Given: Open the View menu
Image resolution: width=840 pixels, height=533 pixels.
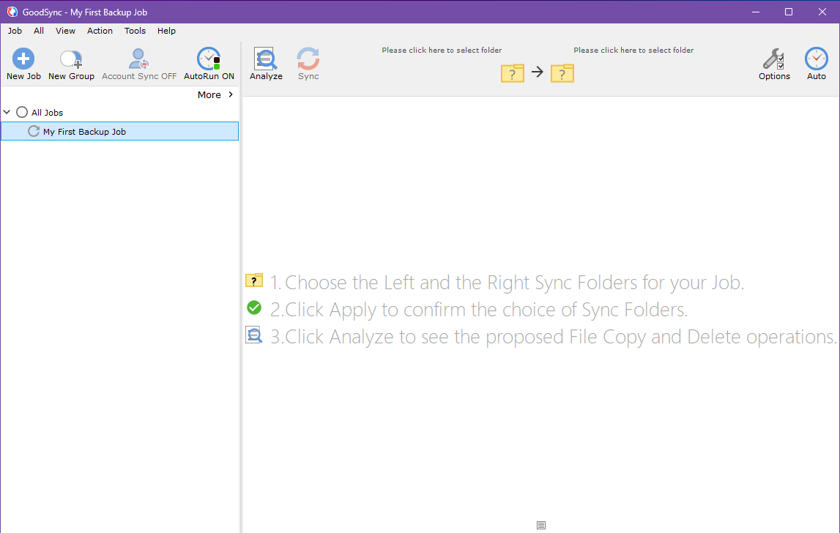Looking at the screenshot, I should pos(65,31).
